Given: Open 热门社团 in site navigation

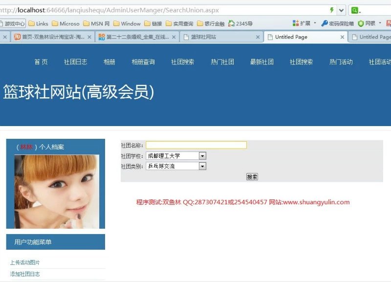Looking at the screenshot, I should (222, 62).
